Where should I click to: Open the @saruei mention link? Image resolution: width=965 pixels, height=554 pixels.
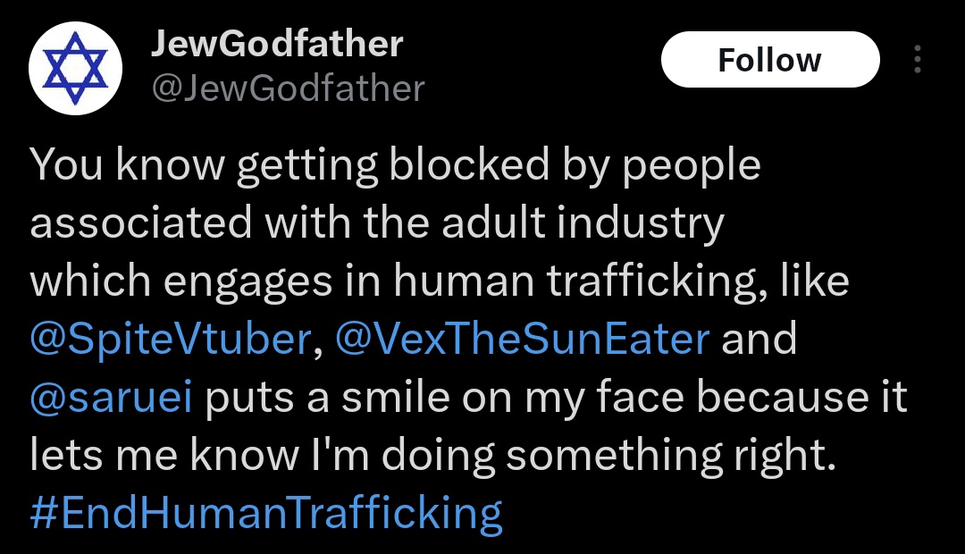click(111, 398)
